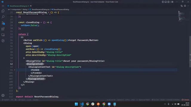Toggle the primary side bar layout button
191x107 pixels.
pyautogui.click(x=163, y=2)
